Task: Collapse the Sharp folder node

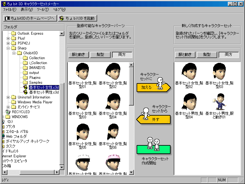Action: [8, 48]
